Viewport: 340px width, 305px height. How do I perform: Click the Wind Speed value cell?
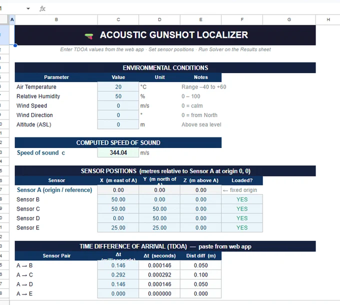[118, 106]
